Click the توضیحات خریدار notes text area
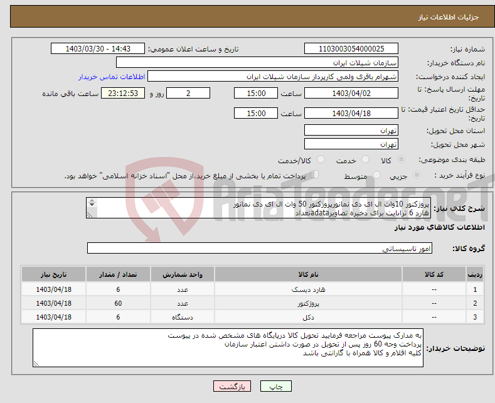The height and width of the screenshot is (403, 495). 228,348
